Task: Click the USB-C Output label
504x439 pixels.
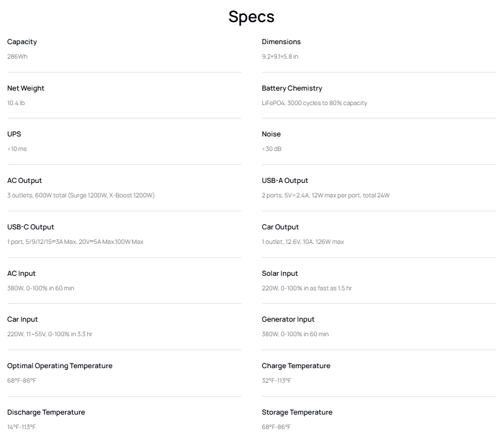Action: click(x=31, y=227)
